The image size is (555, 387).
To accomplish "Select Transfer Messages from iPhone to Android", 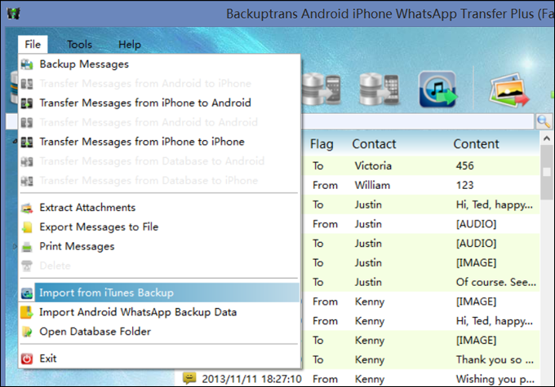I will click(x=159, y=103).
